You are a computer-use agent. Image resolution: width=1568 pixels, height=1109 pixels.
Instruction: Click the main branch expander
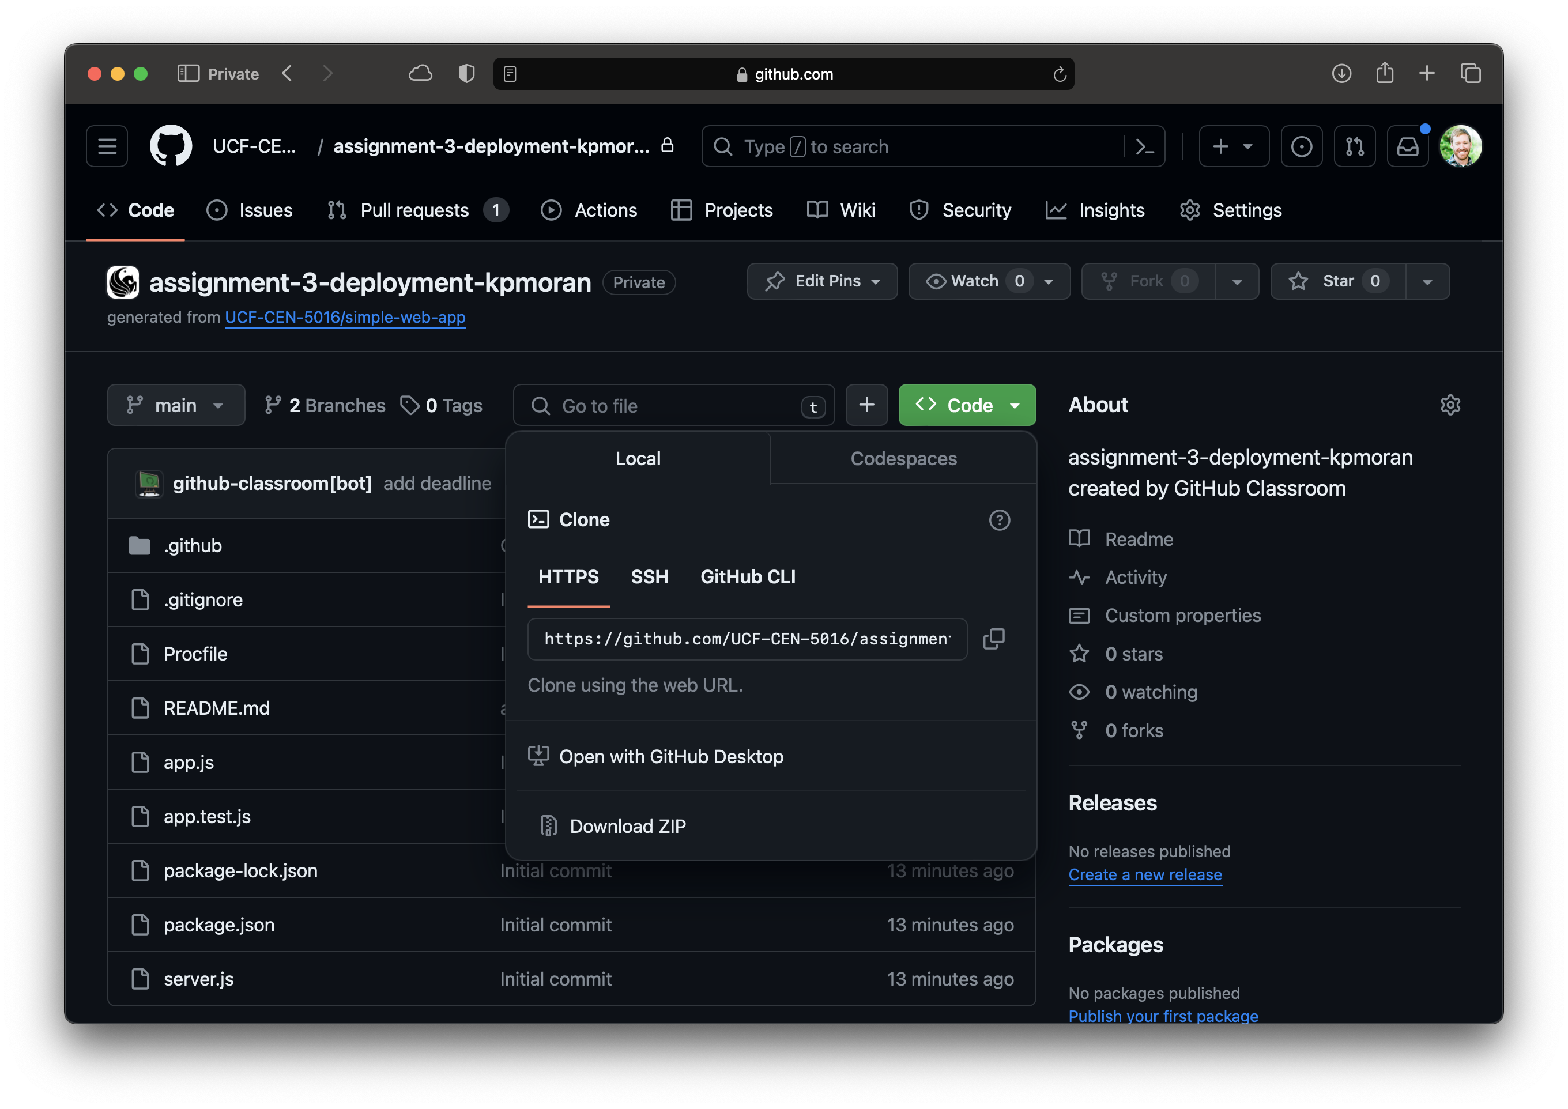click(174, 406)
